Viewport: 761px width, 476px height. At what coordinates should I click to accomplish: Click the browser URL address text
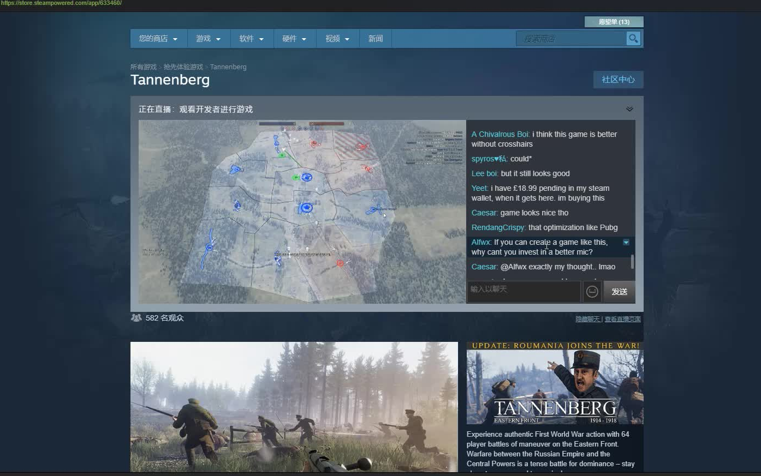(61, 3)
